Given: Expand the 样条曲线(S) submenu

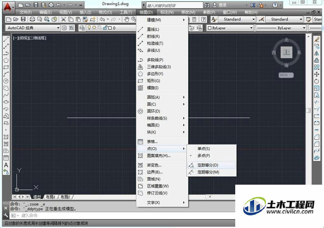Looking at the screenshot, I should (162, 118).
